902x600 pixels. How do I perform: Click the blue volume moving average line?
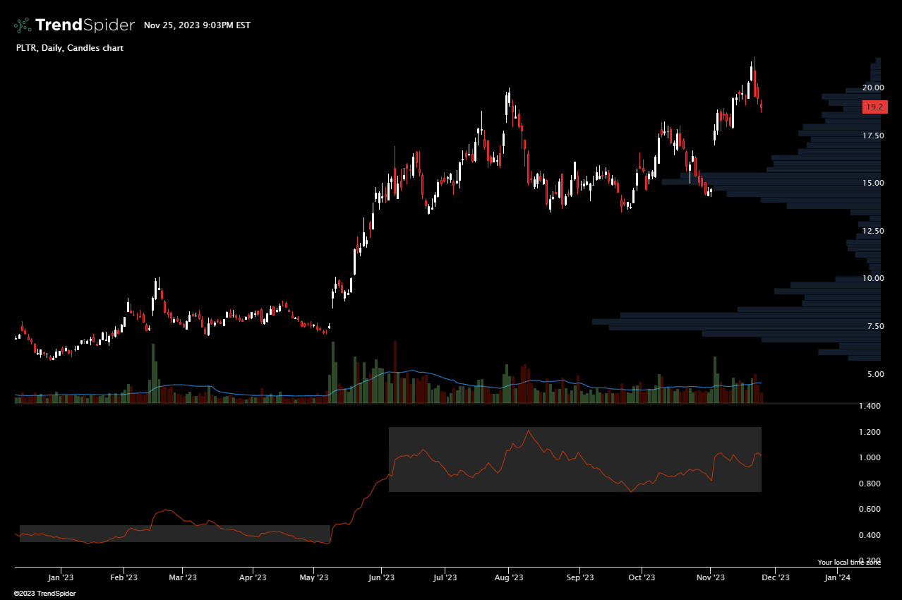[409, 371]
